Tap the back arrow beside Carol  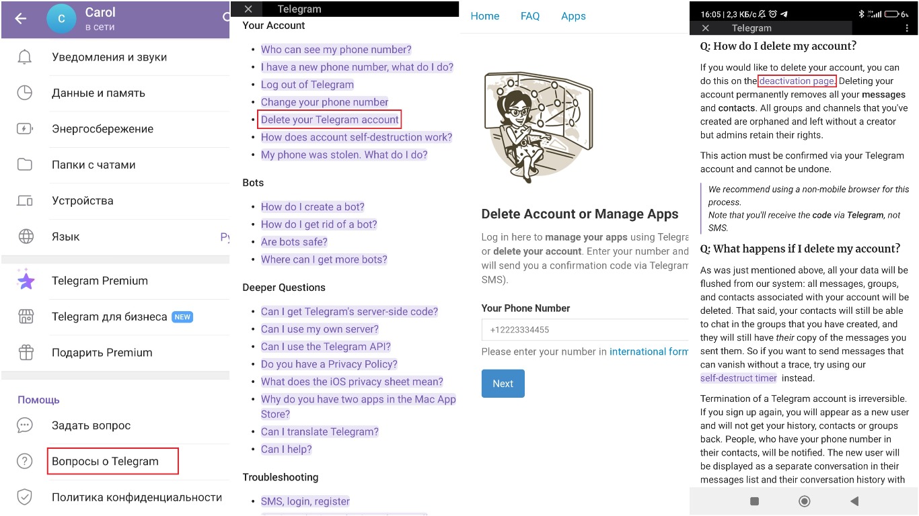click(x=20, y=19)
